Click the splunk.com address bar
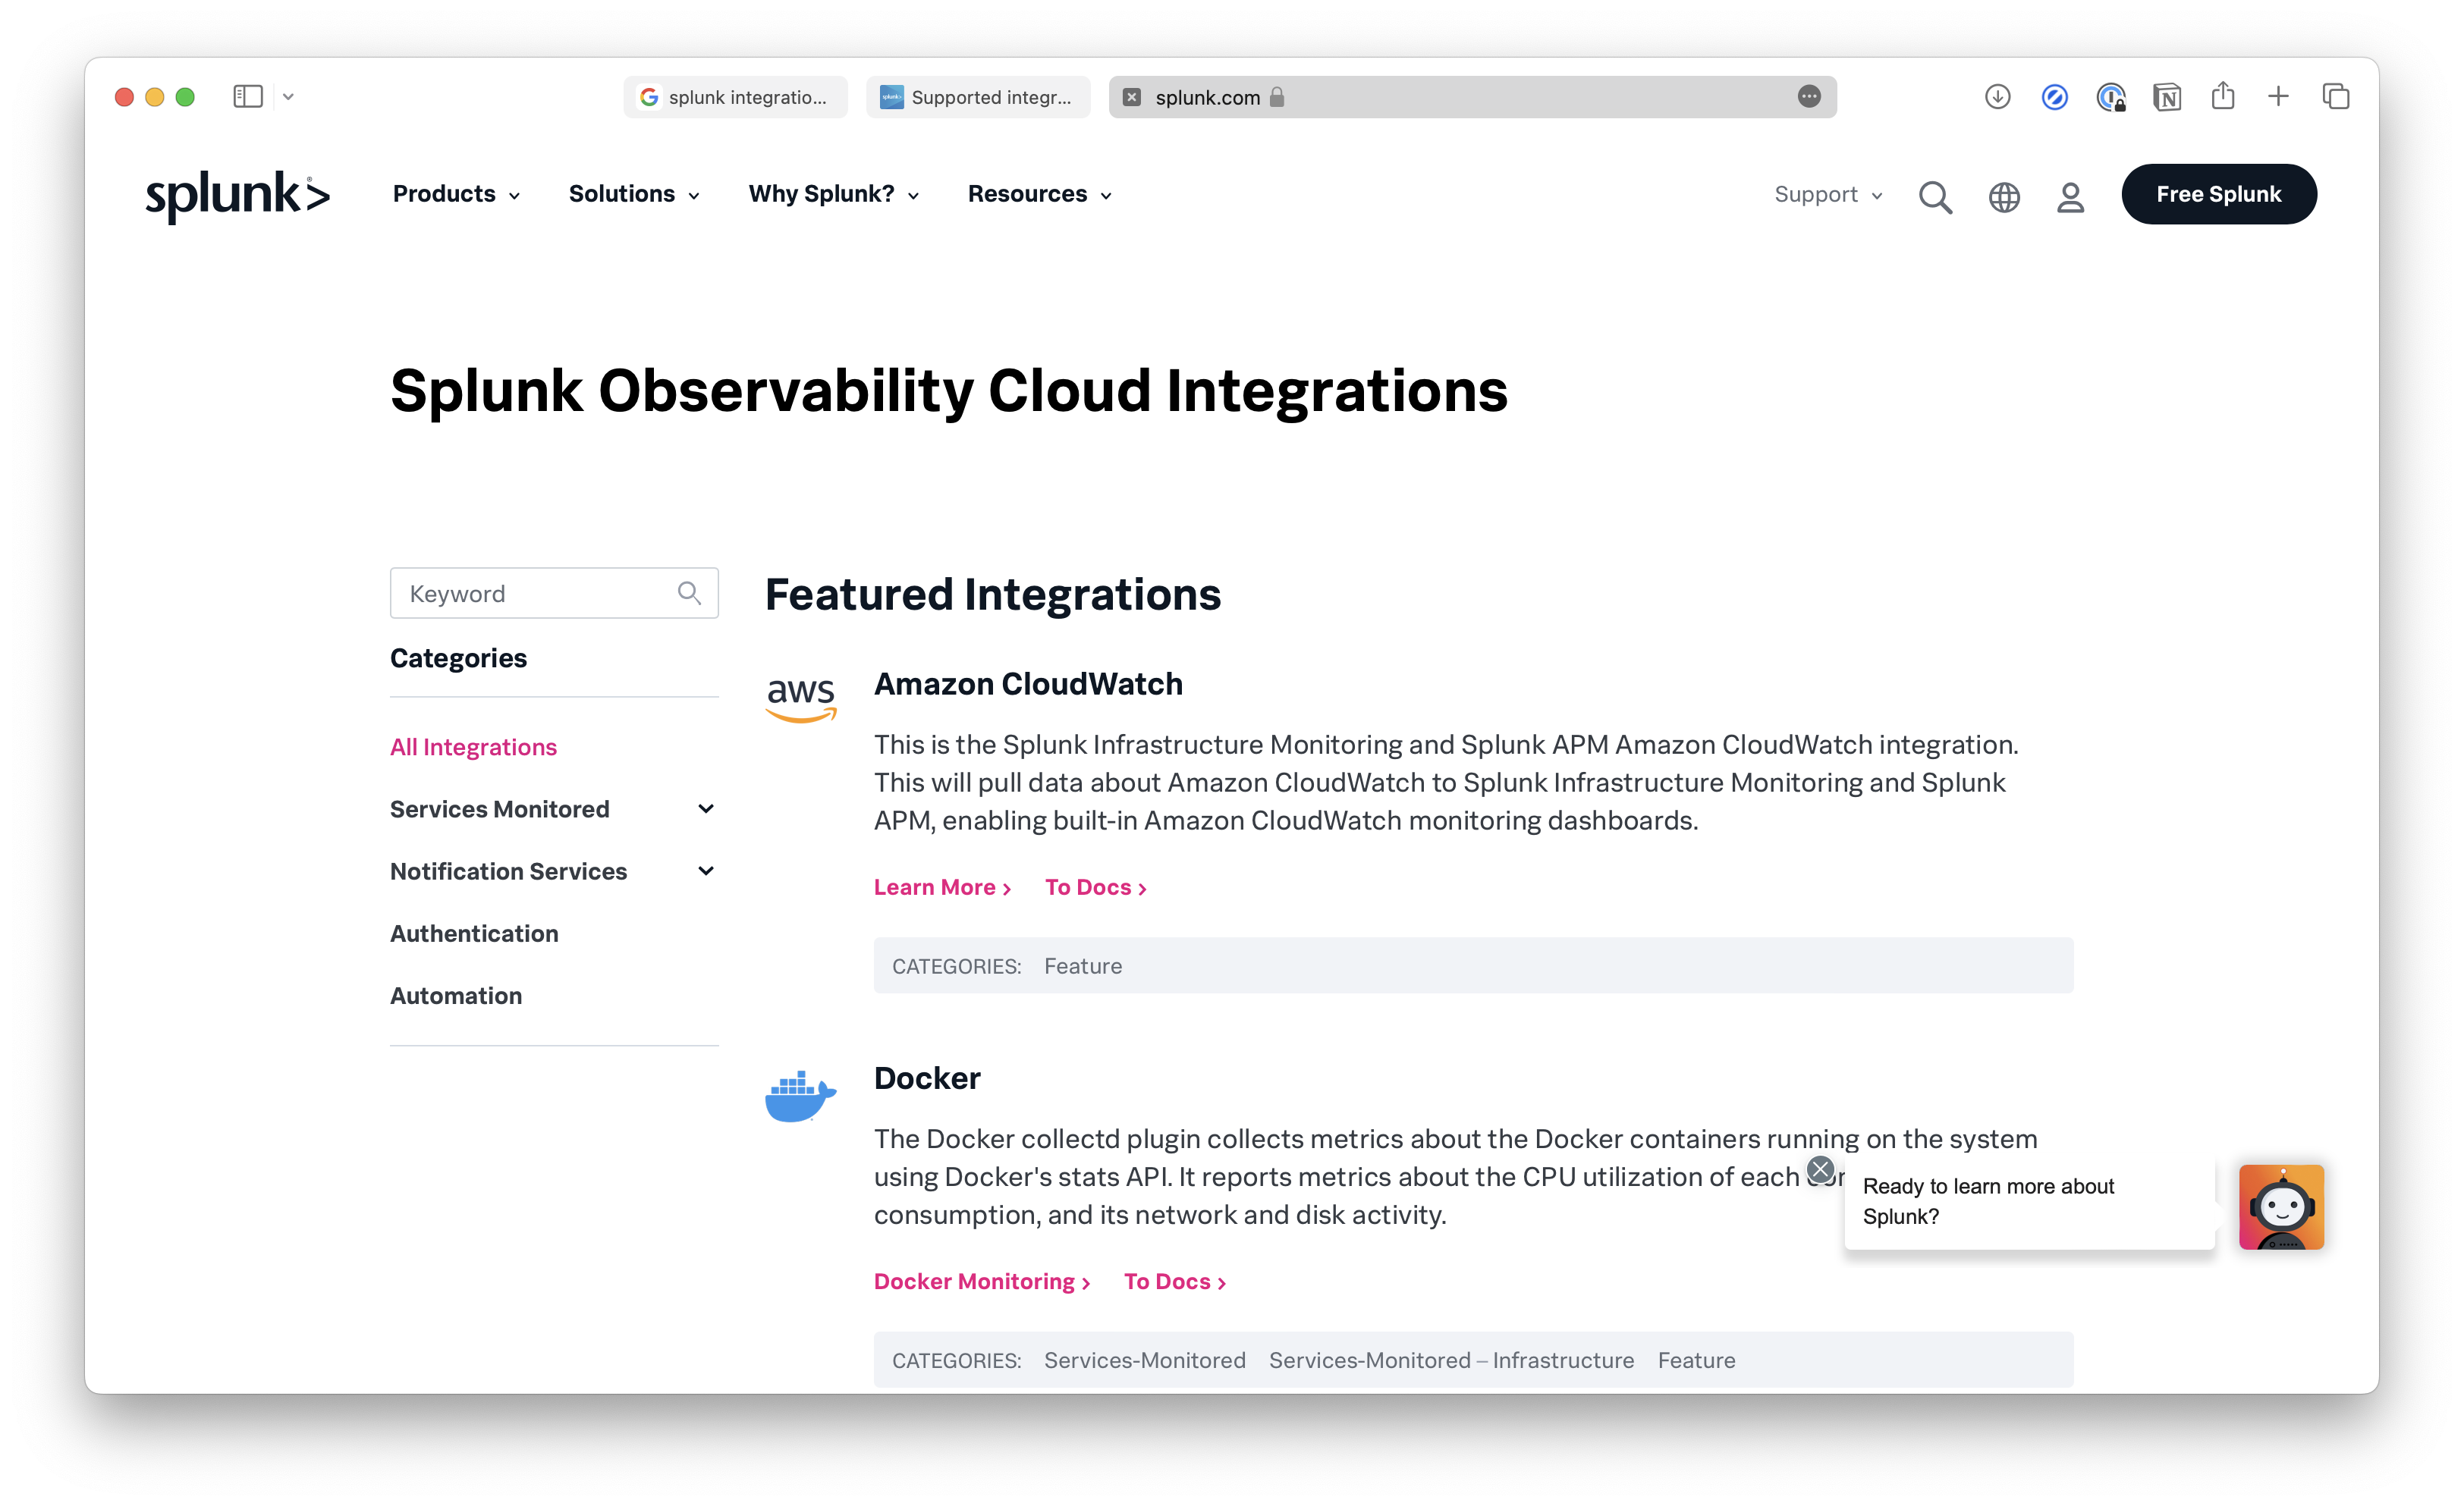Viewport: 2464px width, 1506px height. point(1472,97)
